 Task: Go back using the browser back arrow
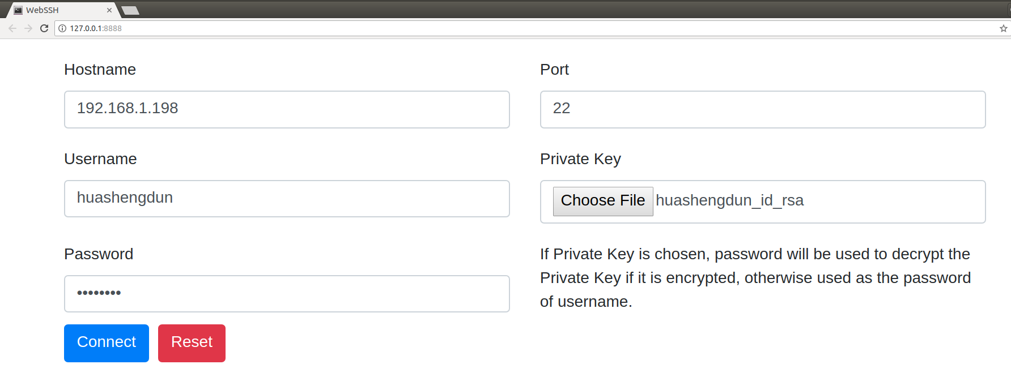click(12, 28)
